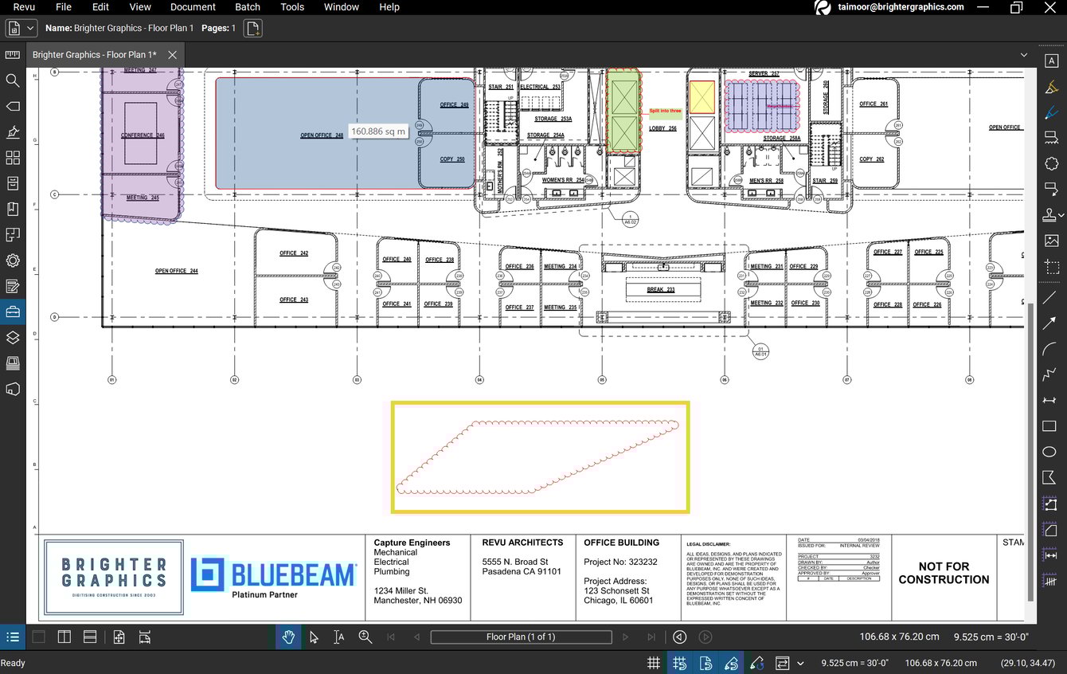
Task: Open the Batch menu
Action: tap(247, 7)
